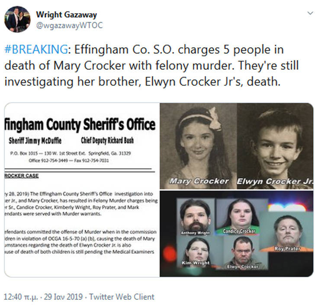This screenshot has width=318, height=305.
Task: Click Sheriff Jimmy McDuffie name in letterhead
Action: [x=35, y=140]
